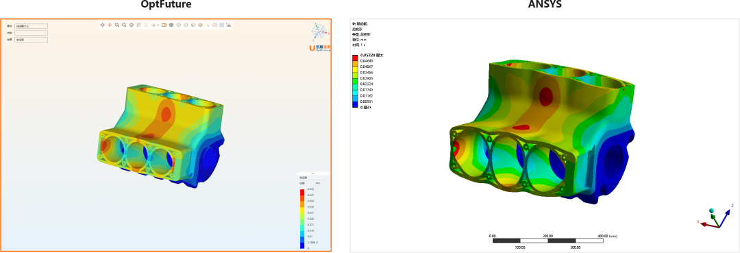Click the fit-to-view target icon

[x=131, y=25]
